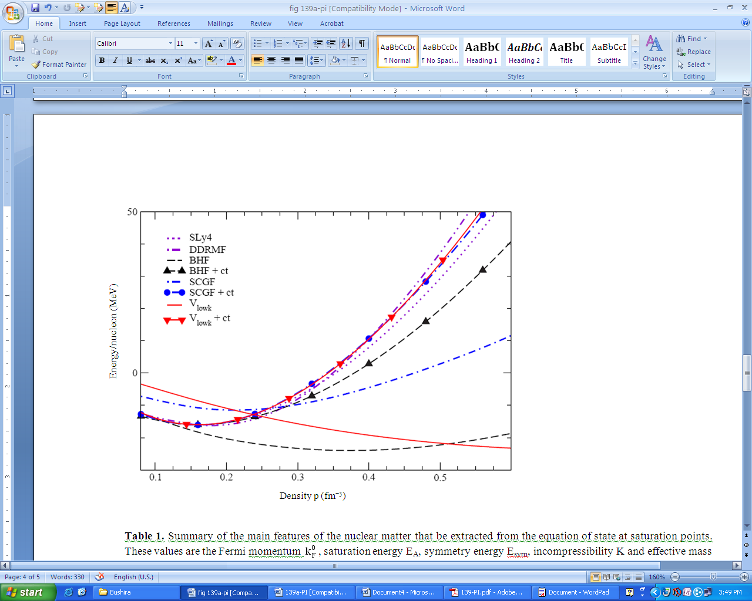The image size is (752, 601).
Task: Click the Replace button in Editing
Action: [x=694, y=52]
